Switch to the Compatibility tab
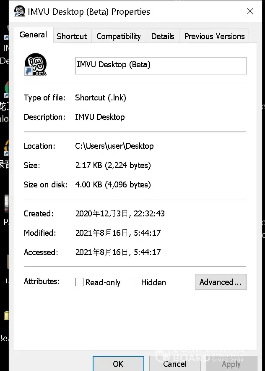 pyautogui.click(x=119, y=36)
